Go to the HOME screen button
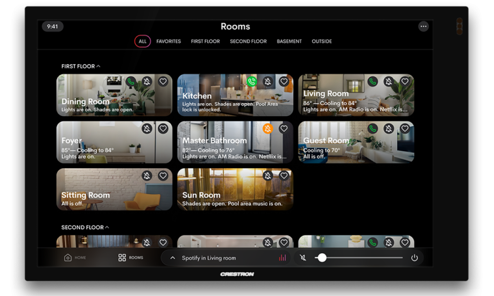 (75, 258)
